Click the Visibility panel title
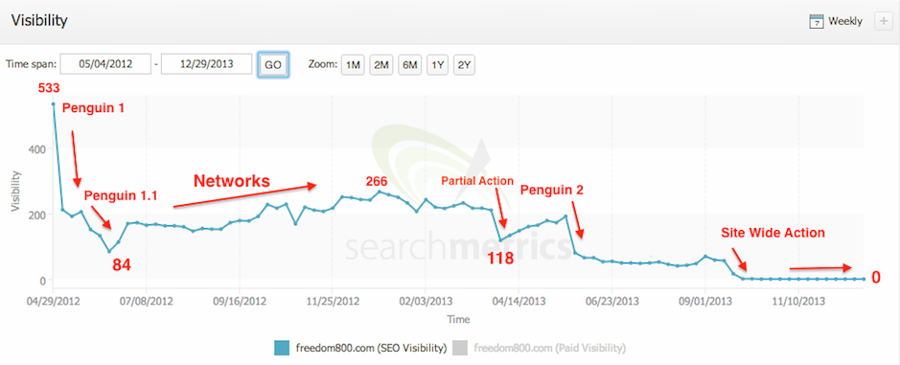 [x=39, y=21]
